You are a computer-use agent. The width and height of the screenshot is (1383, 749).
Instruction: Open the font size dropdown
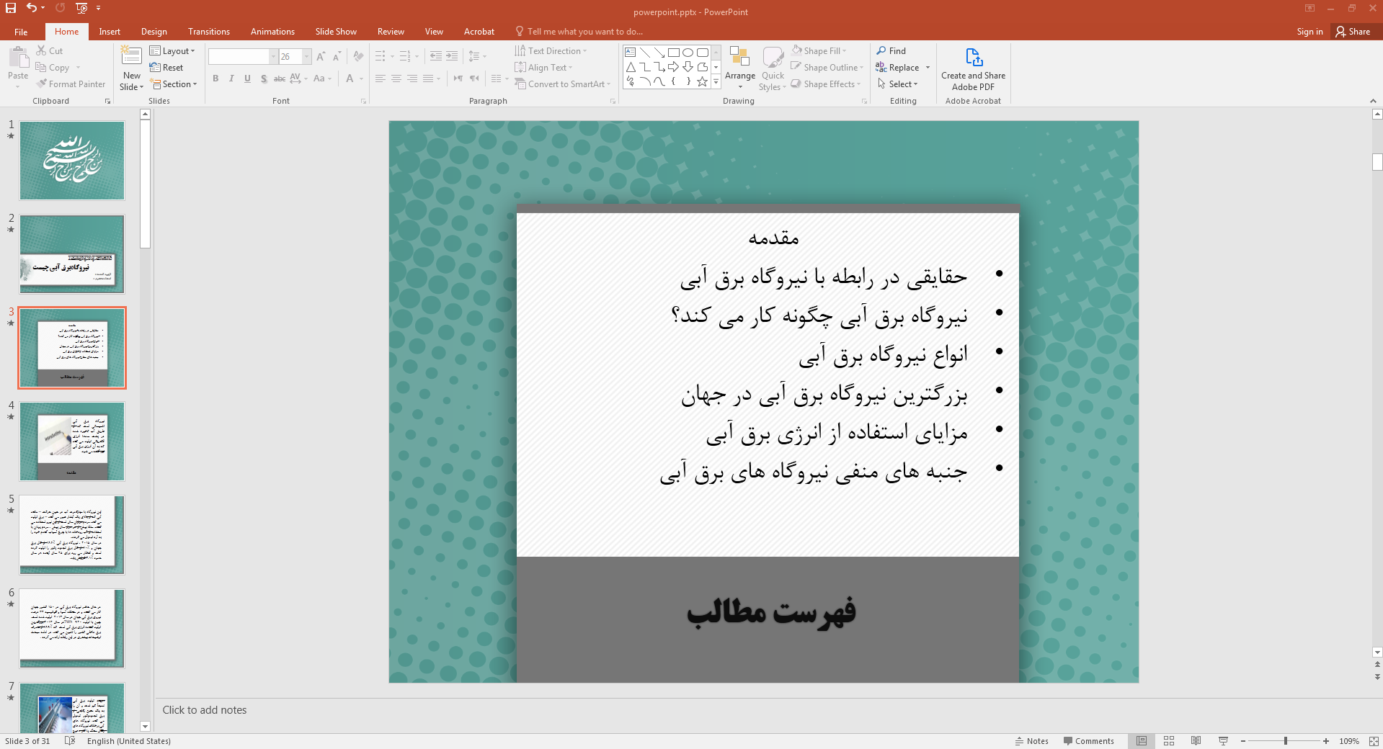click(x=307, y=57)
